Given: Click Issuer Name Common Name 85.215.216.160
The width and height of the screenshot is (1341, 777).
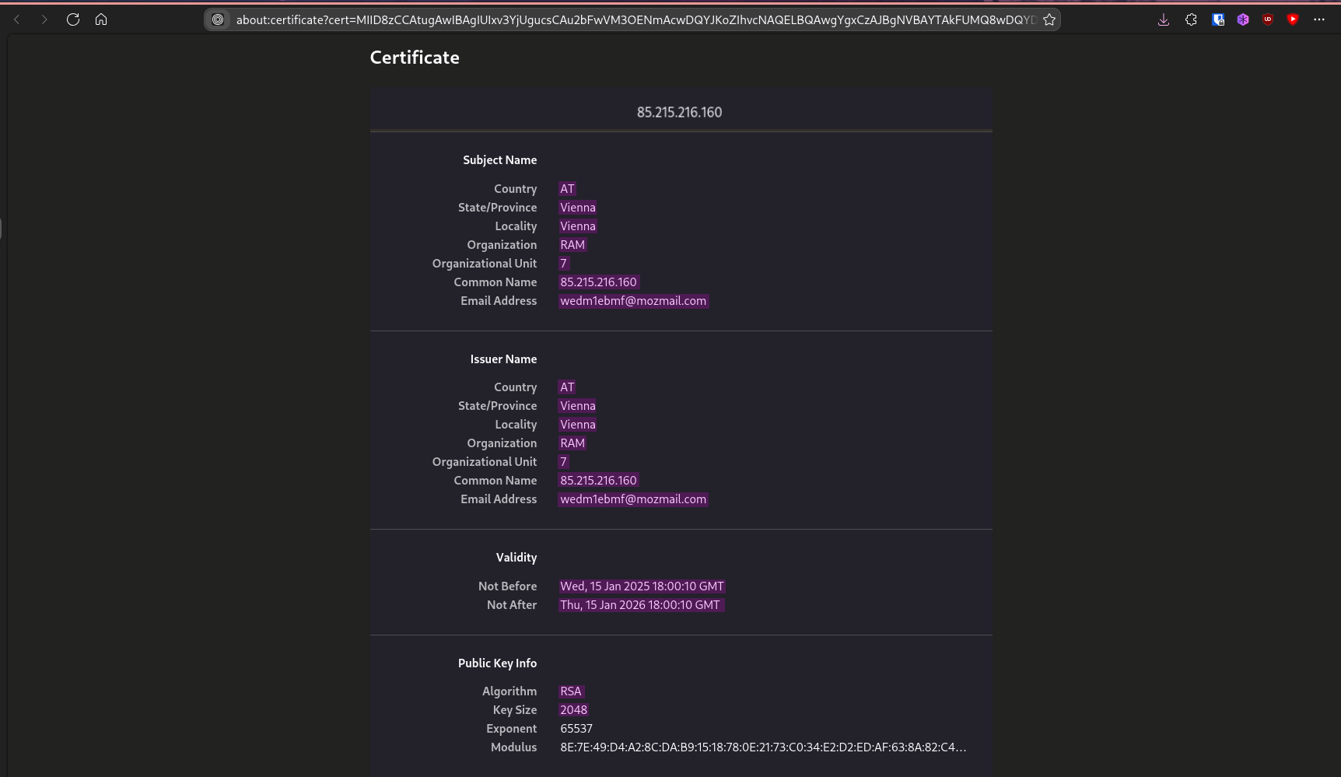Looking at the screenshot, I should [x=598, y=481].
